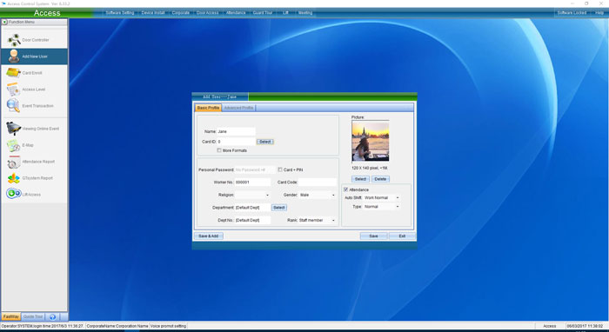This screenshot has height=332, width=609.
Task: Open Access Level via its document icon
Action: (13, 90)
